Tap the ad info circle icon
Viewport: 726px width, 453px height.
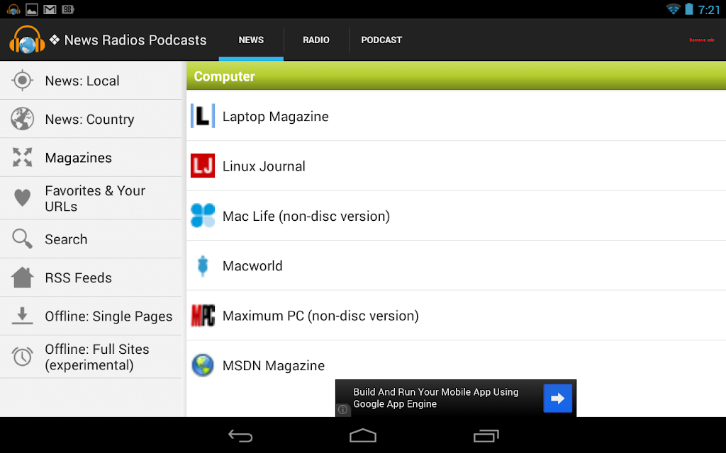coord(342,410)
